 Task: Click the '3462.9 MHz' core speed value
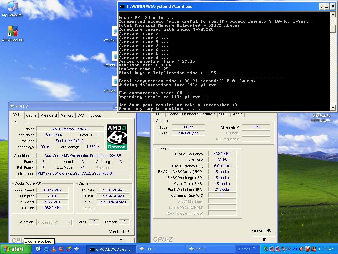pyautogui.click(x=52, y=190)
